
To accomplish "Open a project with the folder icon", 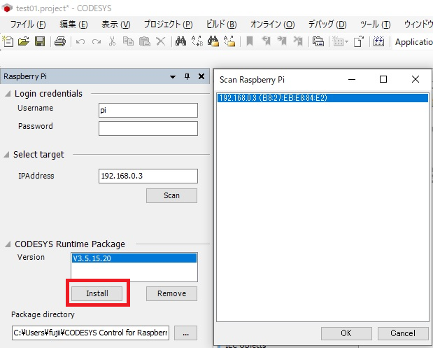I will point(24,41).
